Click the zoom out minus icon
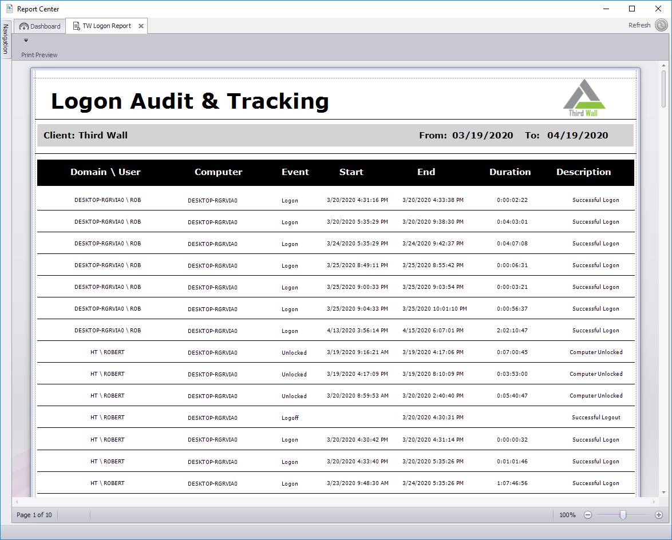The height and width of the screenshot is (540, 672). pyautogui.click(x=588, y=515)
